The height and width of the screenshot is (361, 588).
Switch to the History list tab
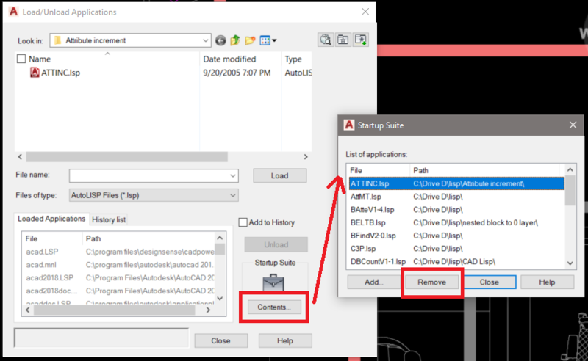point(109,219)
